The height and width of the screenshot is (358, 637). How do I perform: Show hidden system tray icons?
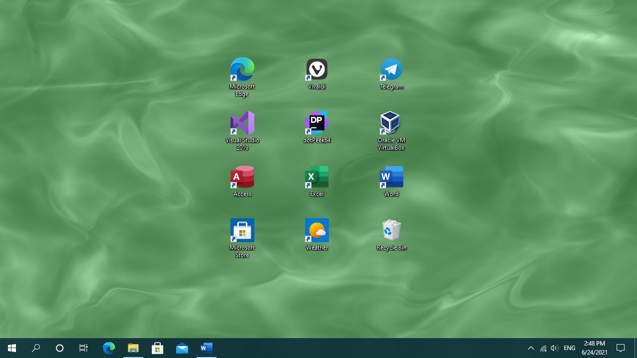[x=531, y=348]
